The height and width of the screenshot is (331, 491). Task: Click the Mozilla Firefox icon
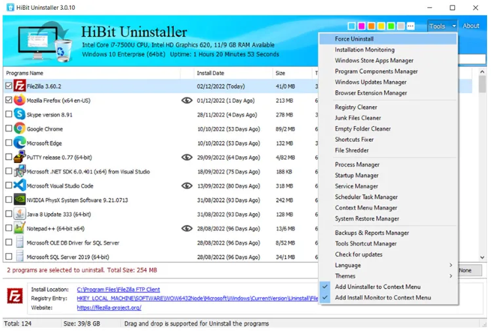pos(20,100)
